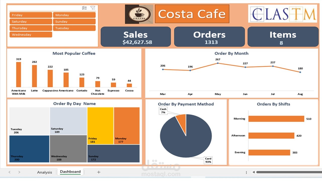Select the Aug data point on the line chart
Screen dimensions: 322x181
pos(300,72)
